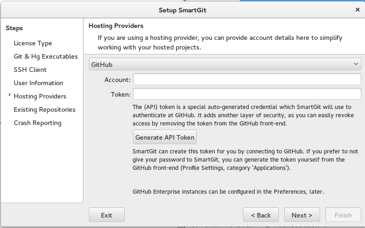365x228 pixels.
Task: Select the Crash Reporting step
Action: pos(38,123)
